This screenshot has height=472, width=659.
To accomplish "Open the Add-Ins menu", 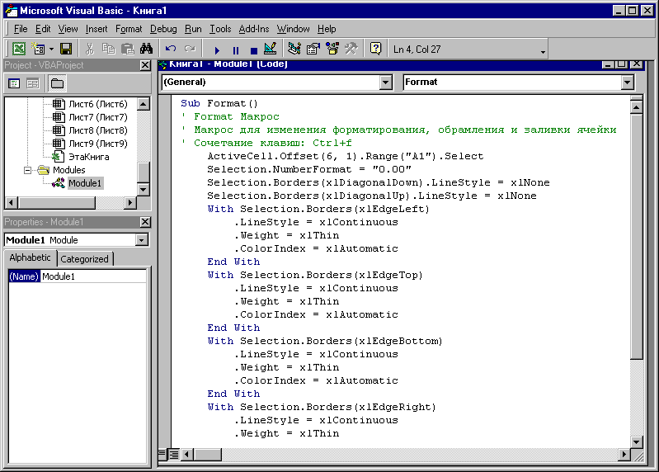I will click(254, 29).
